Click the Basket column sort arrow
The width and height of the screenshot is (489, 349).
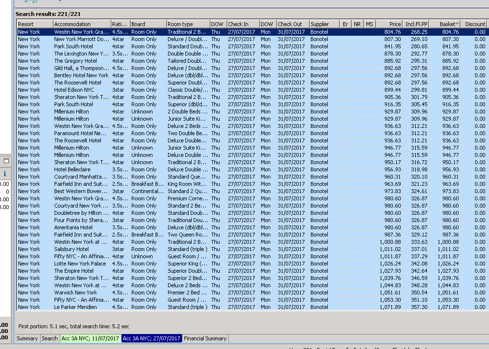point(458,24)
